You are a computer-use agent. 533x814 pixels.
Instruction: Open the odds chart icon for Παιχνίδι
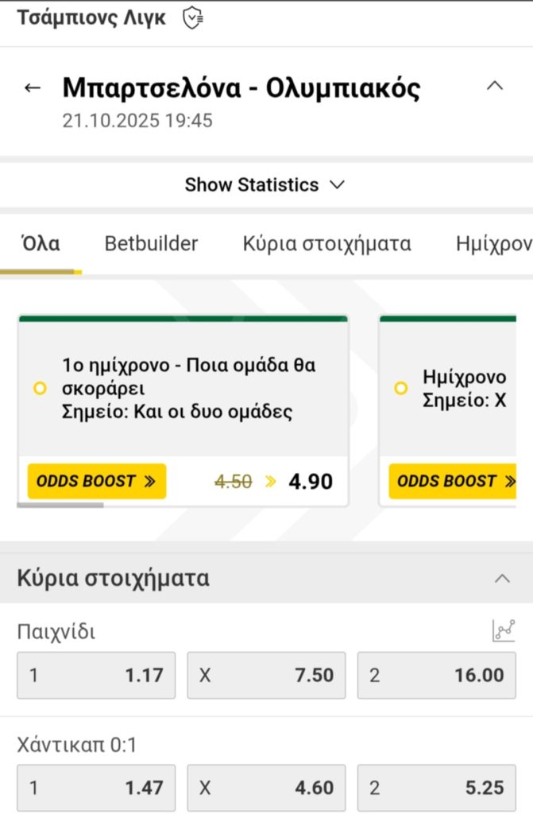[503, 631]
